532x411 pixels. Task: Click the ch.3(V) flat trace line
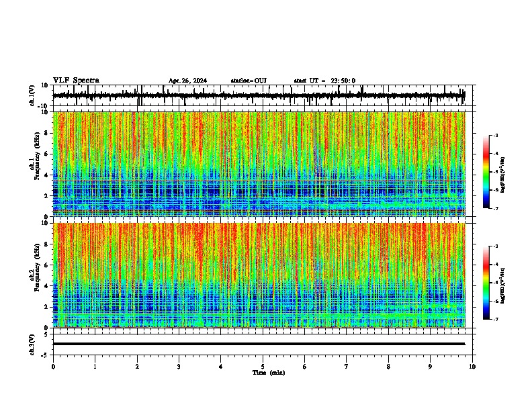[259, 344]
